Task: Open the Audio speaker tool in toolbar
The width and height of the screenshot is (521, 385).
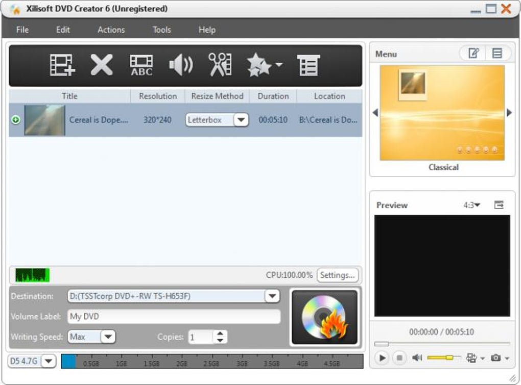Action: [x=181, y=65]
